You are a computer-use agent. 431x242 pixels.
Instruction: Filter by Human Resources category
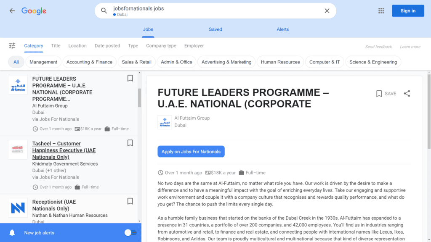[280, 62]
